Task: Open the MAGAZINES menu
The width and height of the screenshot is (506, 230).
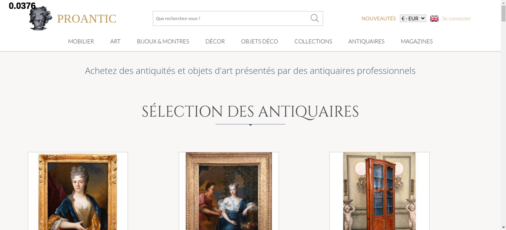Action: [417, 41]
